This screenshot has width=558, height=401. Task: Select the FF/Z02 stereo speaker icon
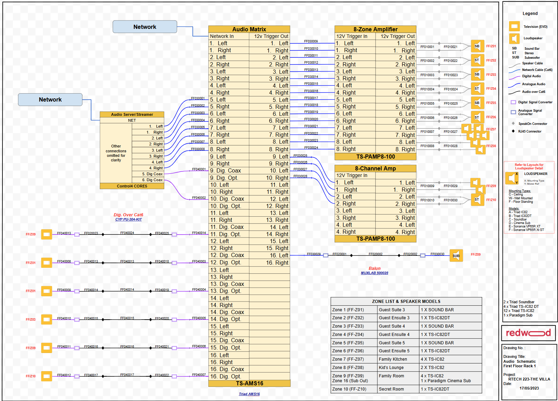(477, 61)
